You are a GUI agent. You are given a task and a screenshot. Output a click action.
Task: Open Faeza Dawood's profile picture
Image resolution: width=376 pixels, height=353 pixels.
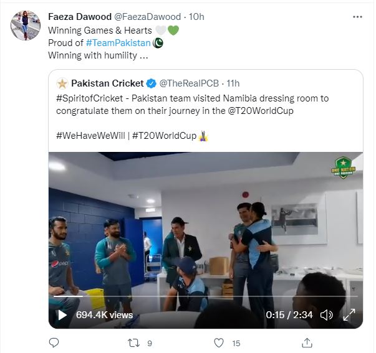tap(24, 25)
